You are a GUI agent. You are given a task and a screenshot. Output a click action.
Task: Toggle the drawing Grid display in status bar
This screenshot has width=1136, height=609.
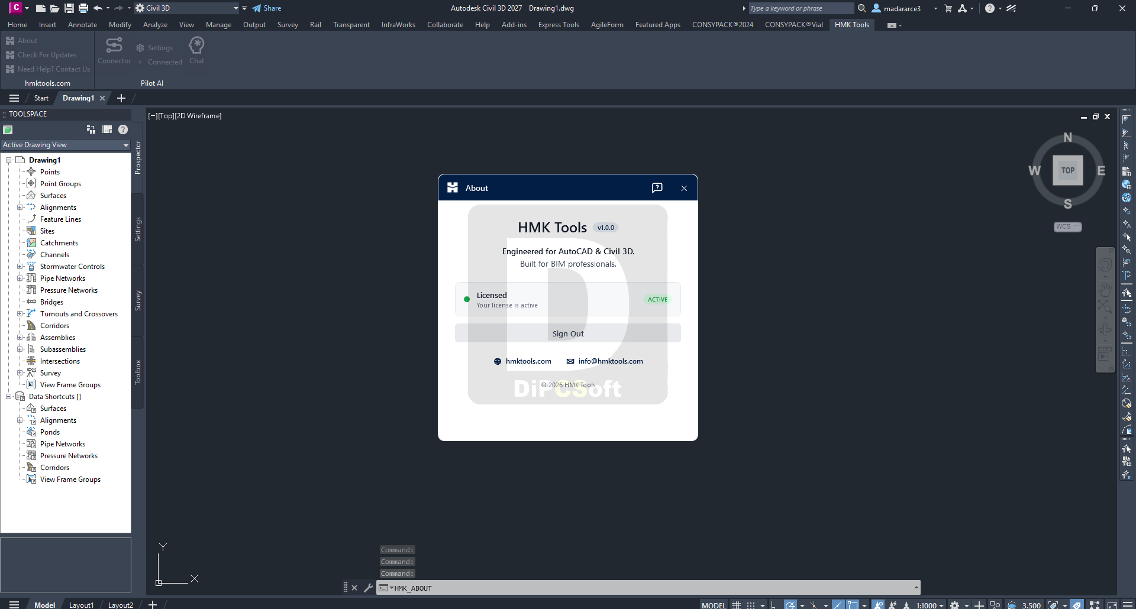[736, 605]
